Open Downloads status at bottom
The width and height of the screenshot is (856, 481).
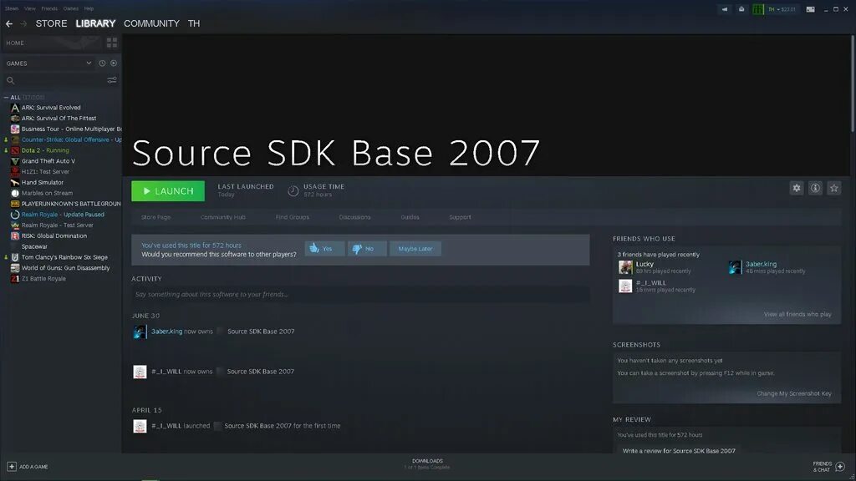[x=427, y=464]
